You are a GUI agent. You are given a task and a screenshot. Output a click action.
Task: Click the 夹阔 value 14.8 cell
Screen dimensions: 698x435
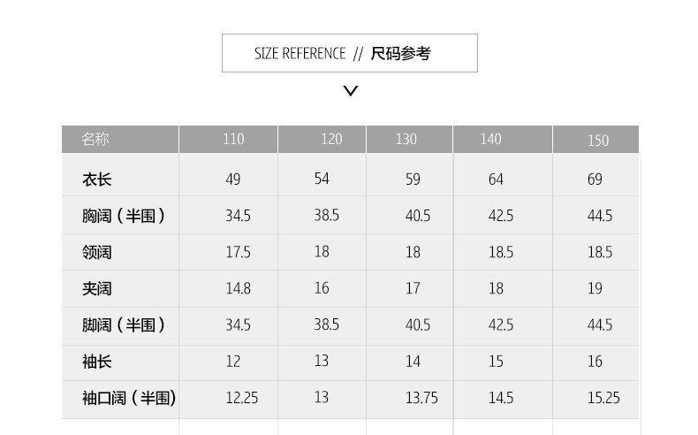coord(238,289)
